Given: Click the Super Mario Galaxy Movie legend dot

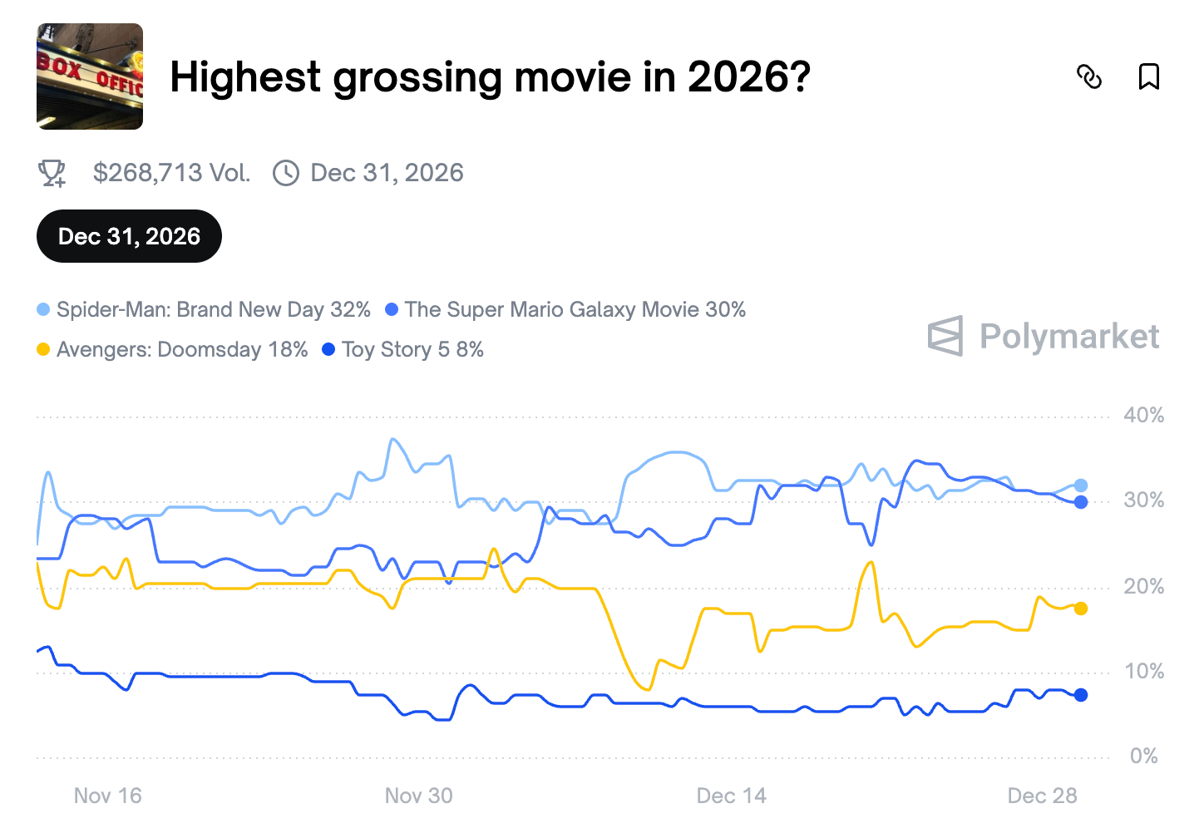Looking at the screenshot, I should (x=392, y=309).
